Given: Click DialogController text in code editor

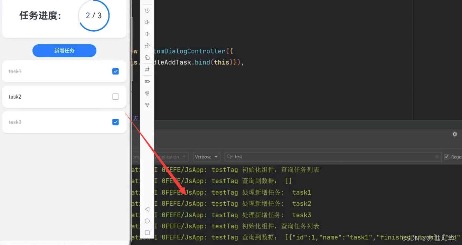Looking at the screenshot, I should [x=195, y=51].
